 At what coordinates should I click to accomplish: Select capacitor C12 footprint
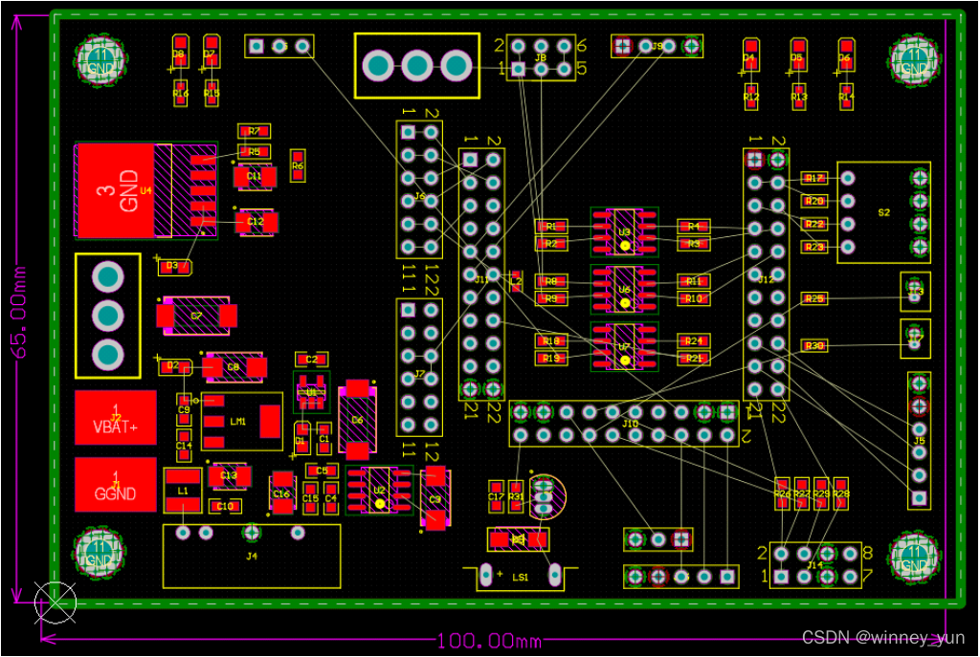256,222
